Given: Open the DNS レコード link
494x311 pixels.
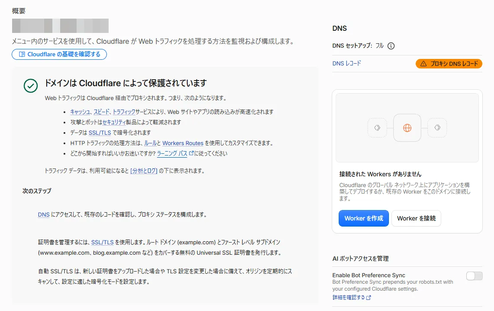Looking at the screenshot, I should point(346,63).
